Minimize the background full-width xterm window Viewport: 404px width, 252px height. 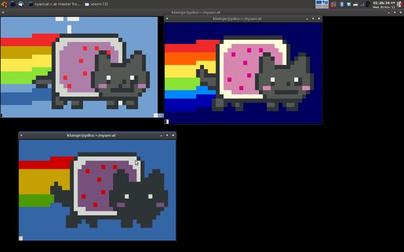point(389,13)
